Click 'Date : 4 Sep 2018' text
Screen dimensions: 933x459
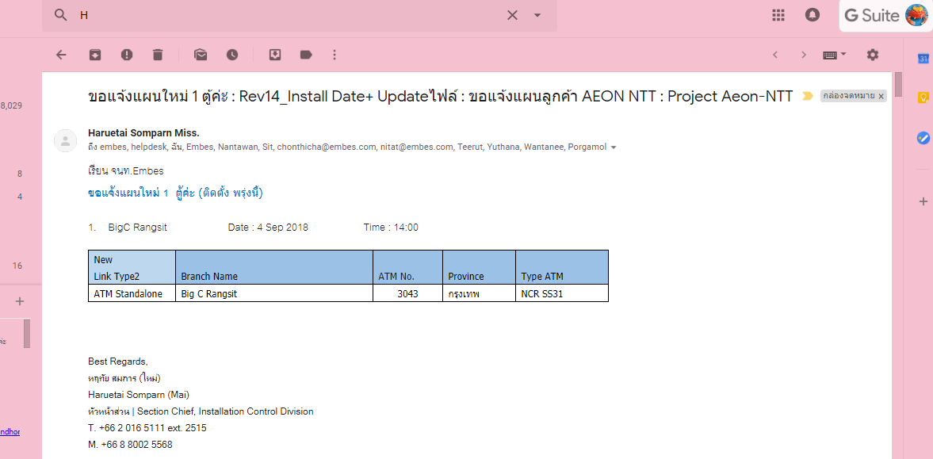[268, 228]
